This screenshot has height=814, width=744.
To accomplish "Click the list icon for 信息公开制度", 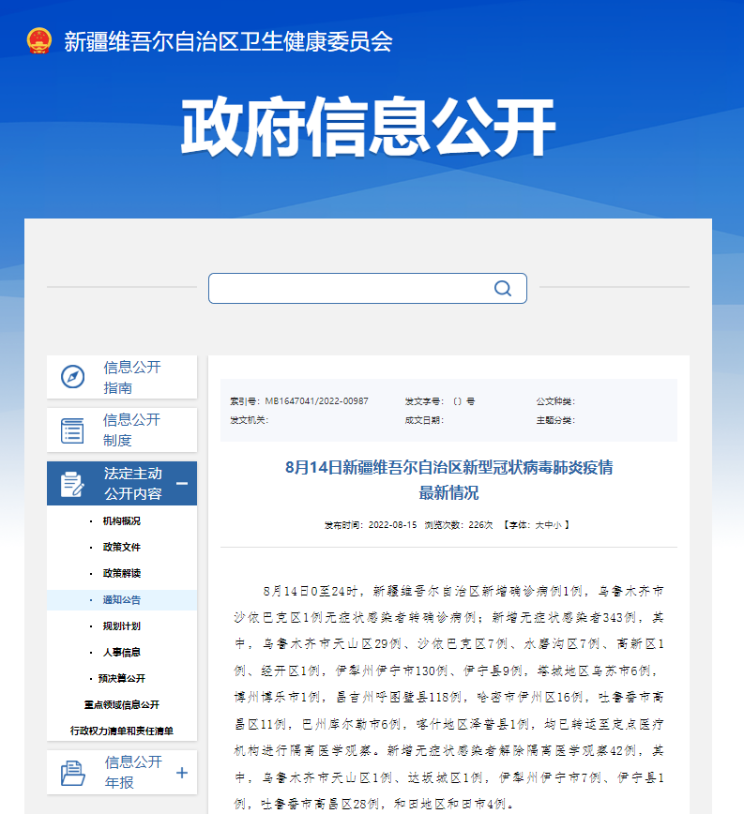I will pyautogui.click(x=72, y=430).
